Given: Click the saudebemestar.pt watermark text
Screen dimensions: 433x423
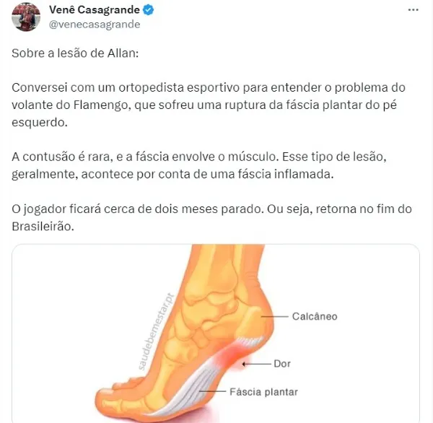Looking at the screenshot, I should click(x=156, y=331).
